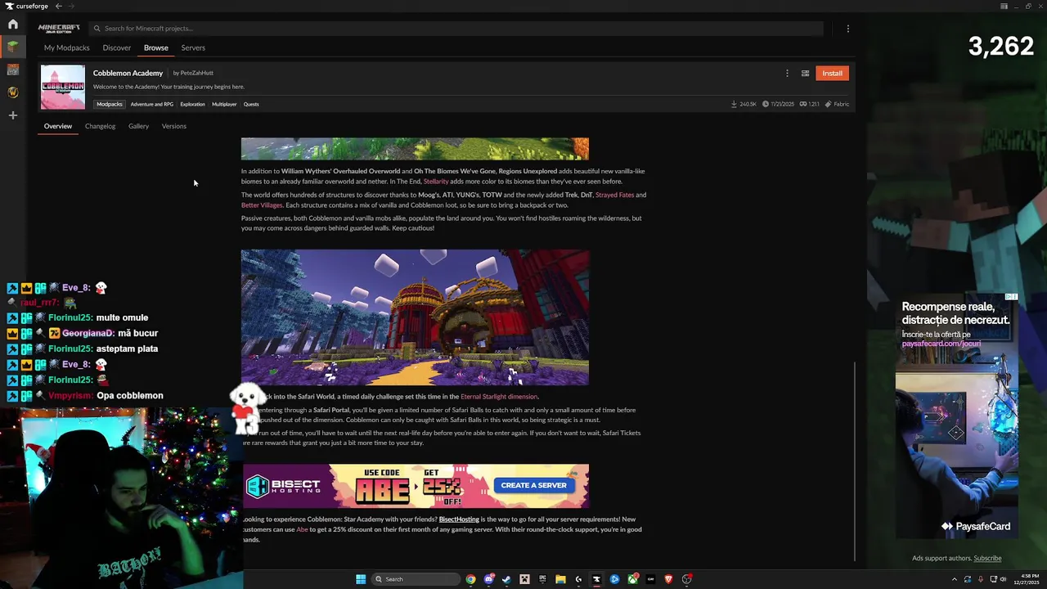Open Brave browser from taskbar
Image resolution: width=1047 pixels, height=589 pixels.
[x=668, y=579]
